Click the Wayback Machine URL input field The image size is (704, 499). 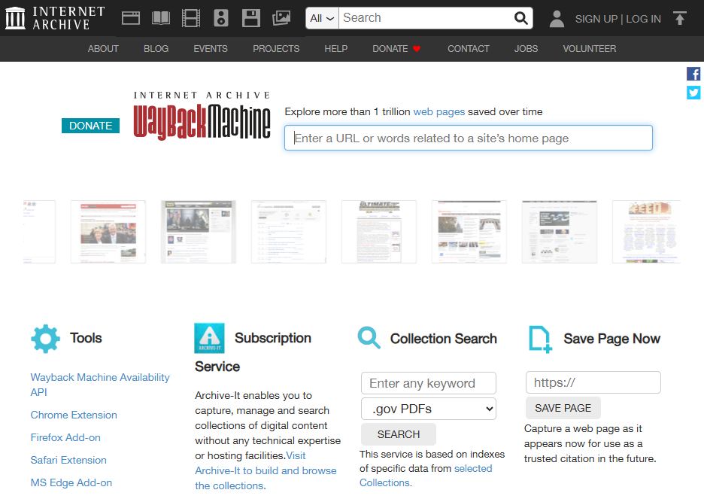[x=469, y=138]
